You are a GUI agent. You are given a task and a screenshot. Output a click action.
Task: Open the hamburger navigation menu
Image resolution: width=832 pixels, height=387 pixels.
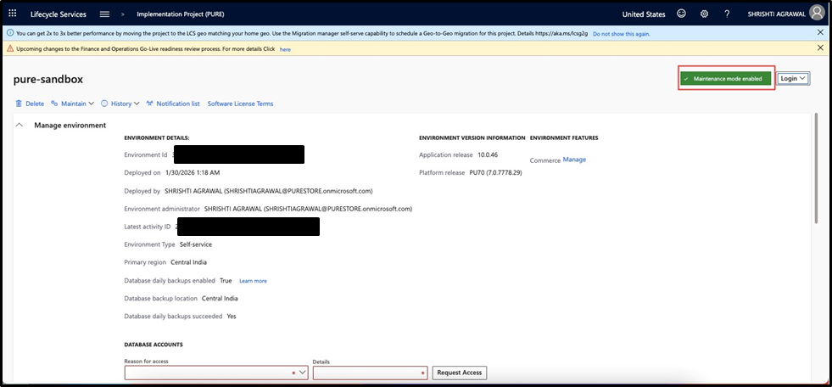(104, 14)
